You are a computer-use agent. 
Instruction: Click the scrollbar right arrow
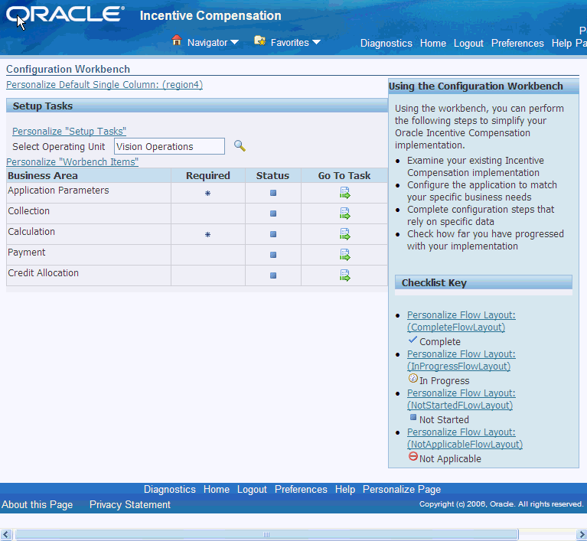click(x=582, y=534)
